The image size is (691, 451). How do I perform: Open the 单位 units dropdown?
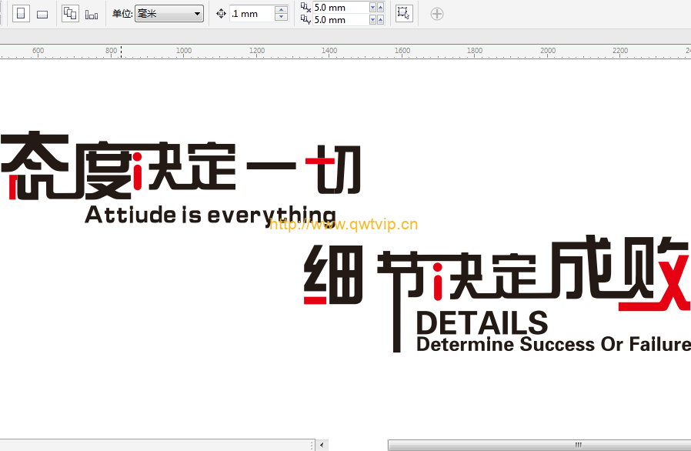(x=169, y=14)
